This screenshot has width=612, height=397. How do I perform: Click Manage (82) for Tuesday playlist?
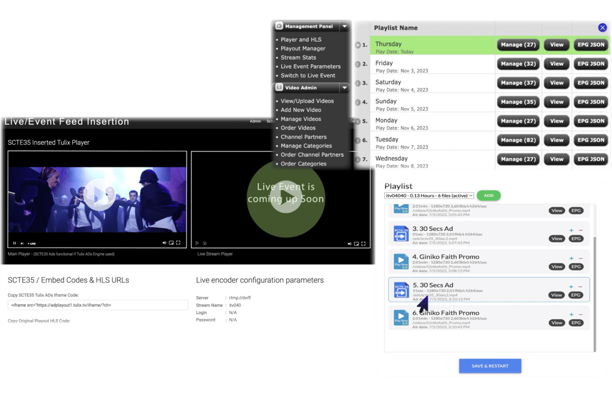tap(518, 140)
